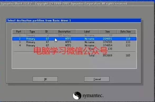Click data size 118 in partition 2

128,39
